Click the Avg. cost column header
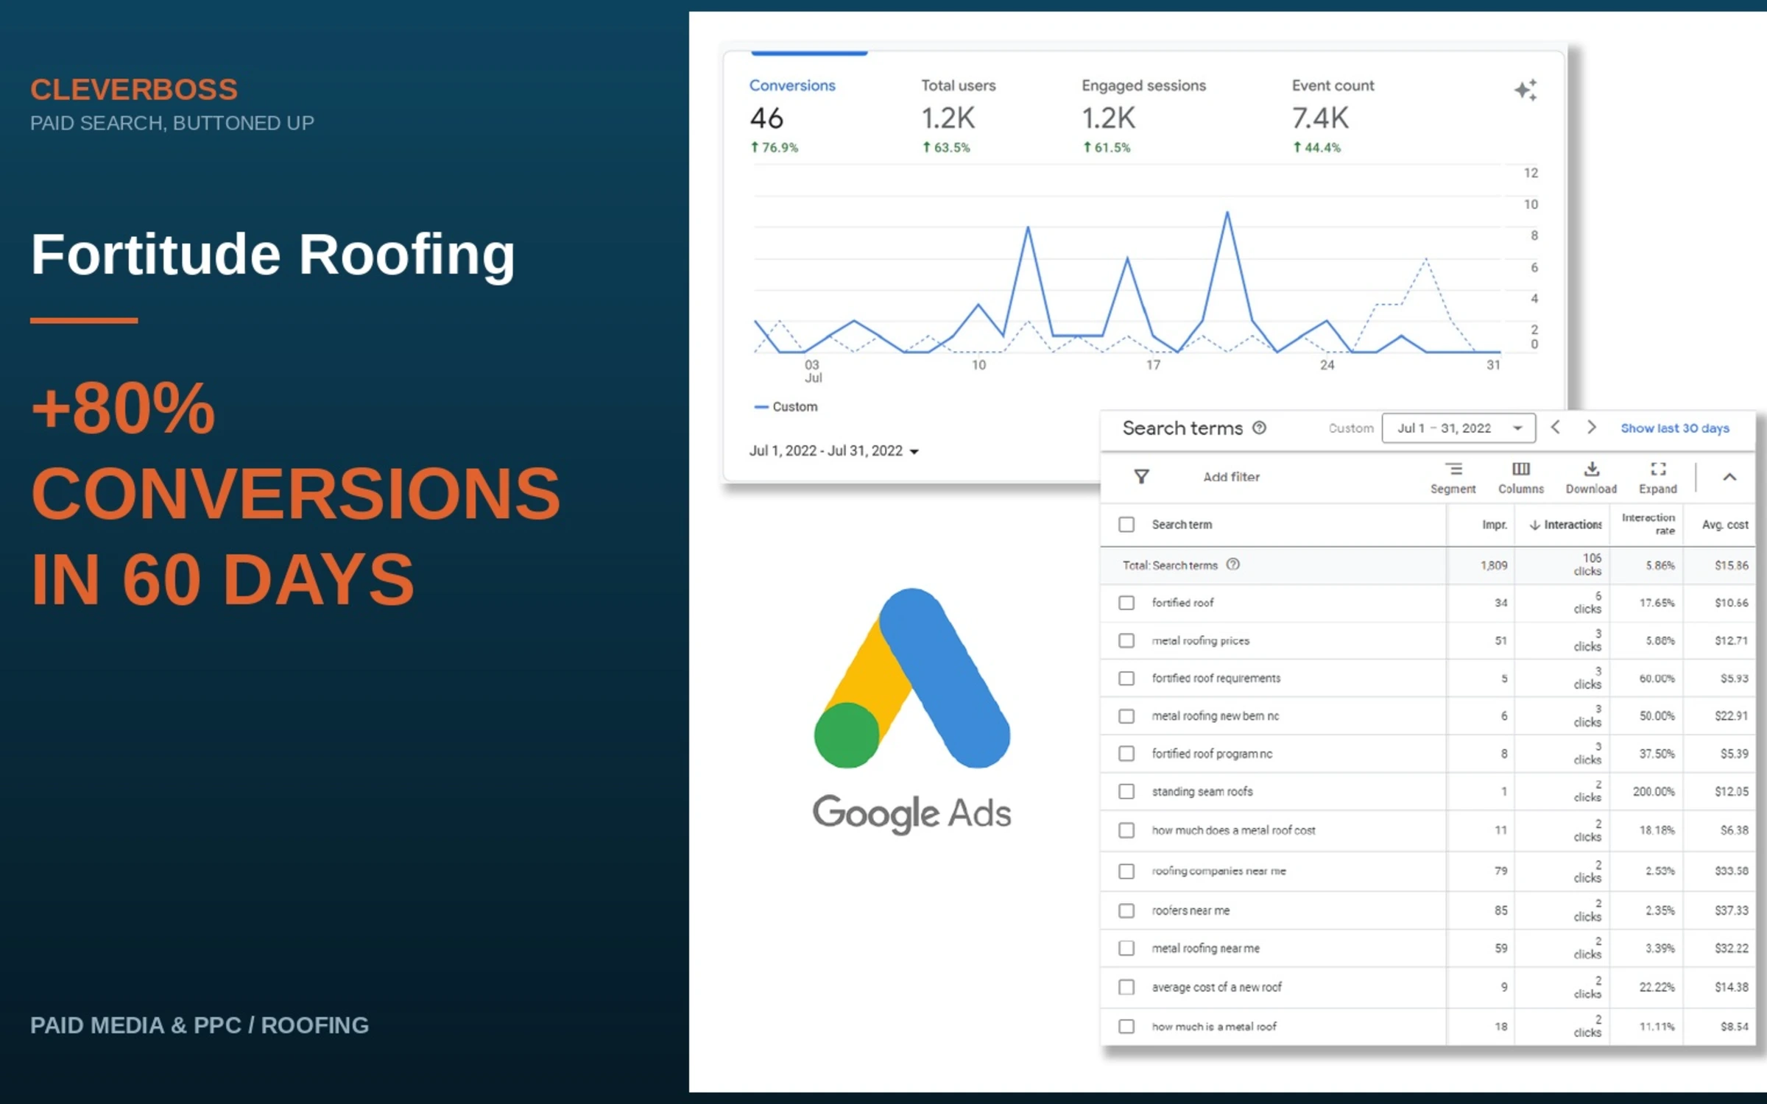 1724,525
